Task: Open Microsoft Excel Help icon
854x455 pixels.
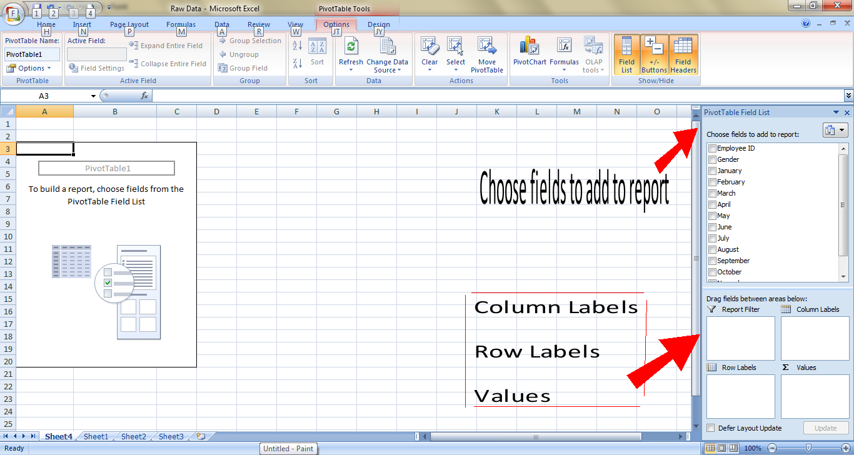Action: (806, 24)
